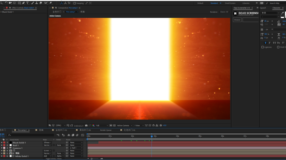Expand the White Solid 1 layer

pyautogui.click(x=2, y=156)
